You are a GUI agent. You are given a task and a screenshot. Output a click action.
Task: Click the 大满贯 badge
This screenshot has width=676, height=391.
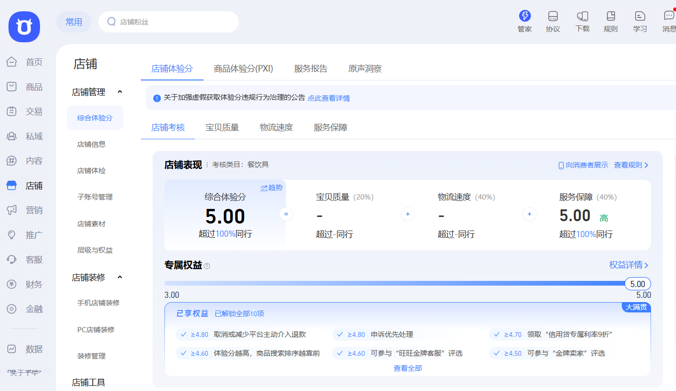[636, 307]
